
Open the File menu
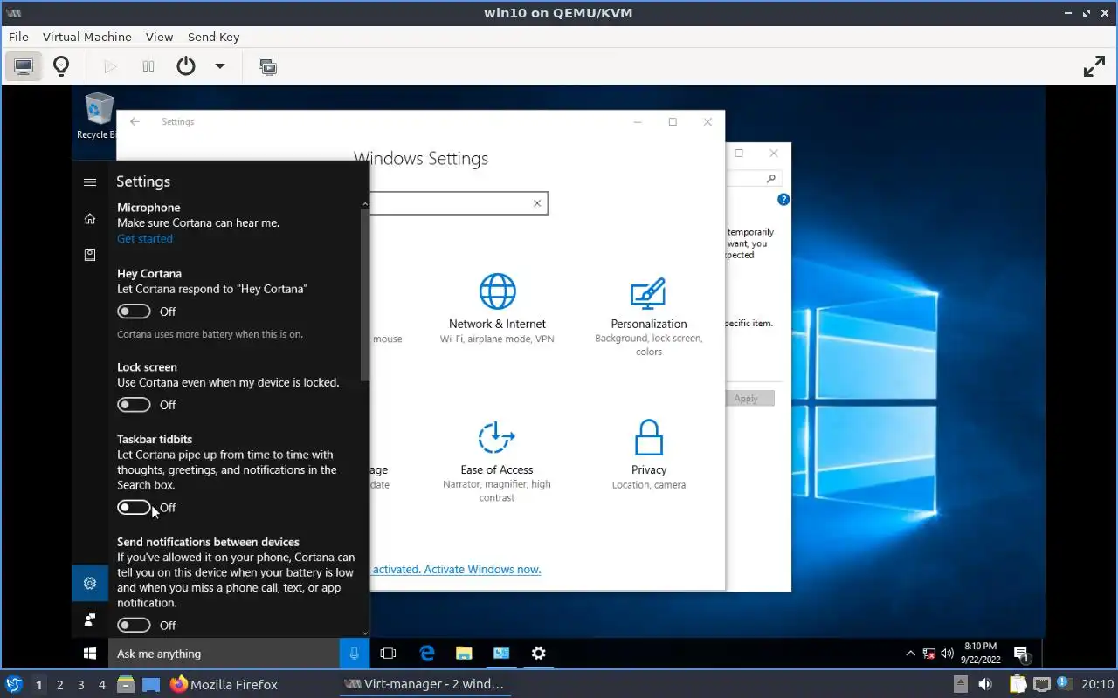click(18, 37)
